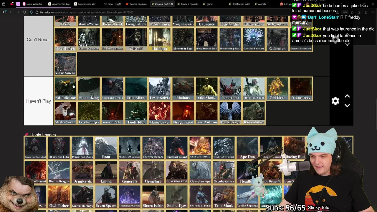Close the Create a Dark Souls tab
The width and height of the screenshot is (377, 212).
[172, 4]
